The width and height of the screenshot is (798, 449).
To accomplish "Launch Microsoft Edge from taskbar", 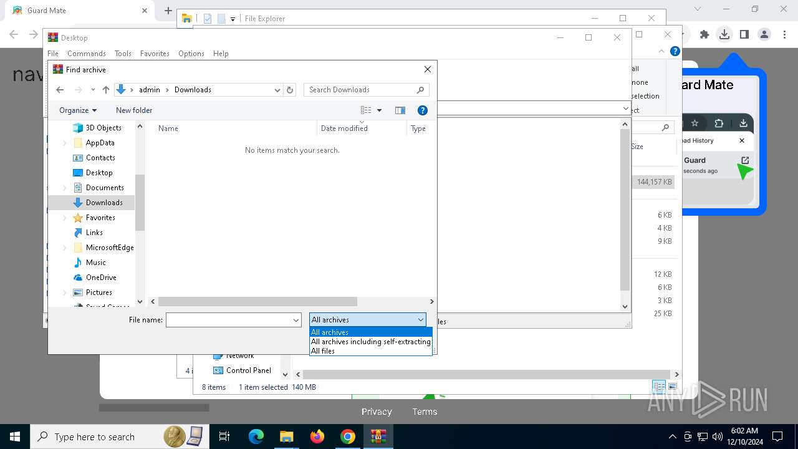I will click(x=256, y=437).
